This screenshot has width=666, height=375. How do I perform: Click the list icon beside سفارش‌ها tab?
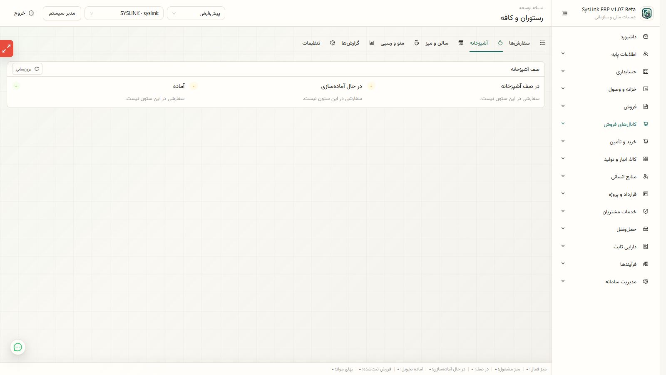click(x=542, y=43)
